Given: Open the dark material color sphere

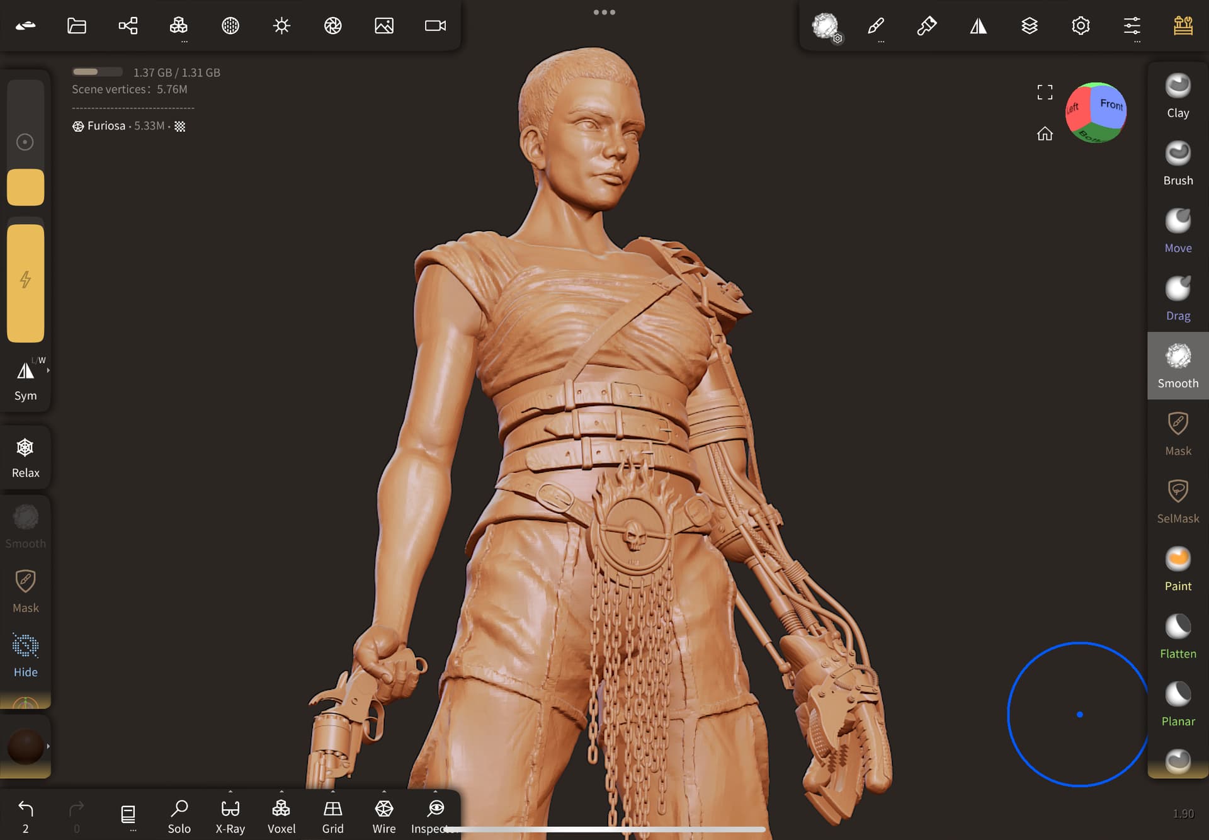Looking at the screenshot, I should point(25,747).
